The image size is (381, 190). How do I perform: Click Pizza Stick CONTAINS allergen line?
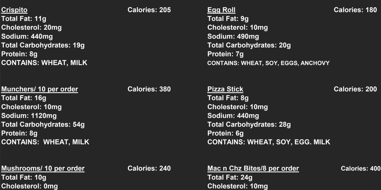point(269,142)
